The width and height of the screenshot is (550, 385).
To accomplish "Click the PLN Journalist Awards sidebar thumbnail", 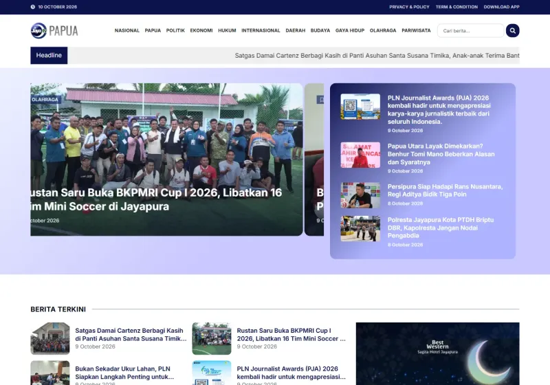I will (360, 107).
